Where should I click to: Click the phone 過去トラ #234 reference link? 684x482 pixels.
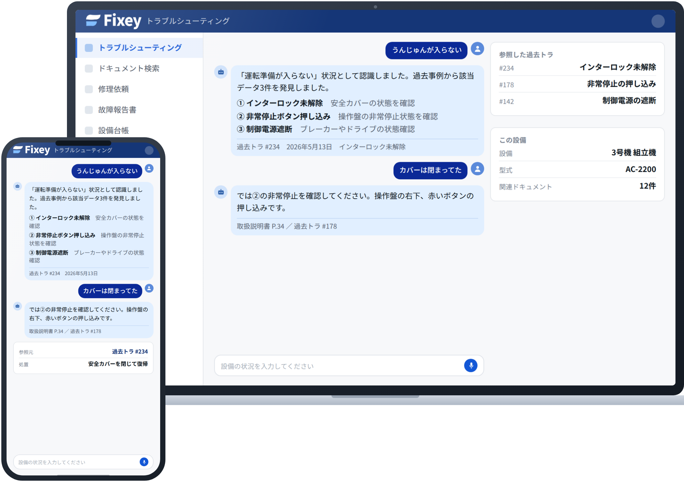[130, 352]
